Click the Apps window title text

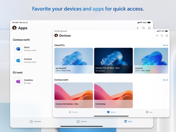(23, 28)
